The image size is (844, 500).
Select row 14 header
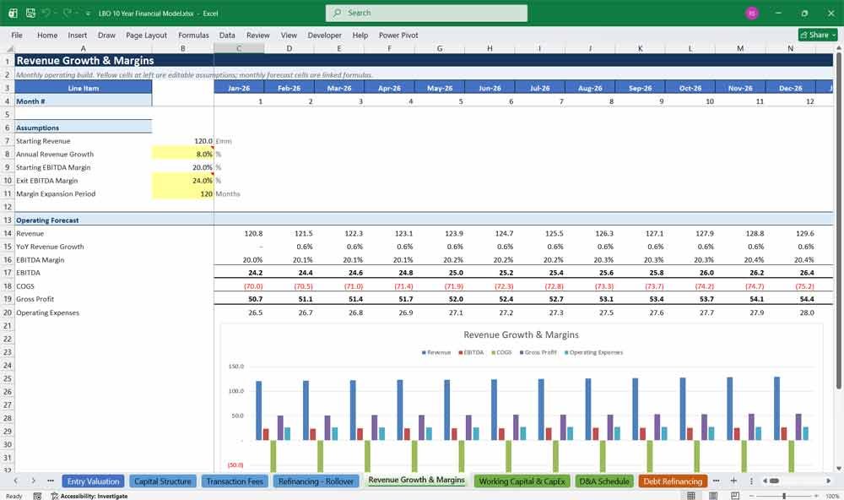pyautogui.click(x=8, y=233)
